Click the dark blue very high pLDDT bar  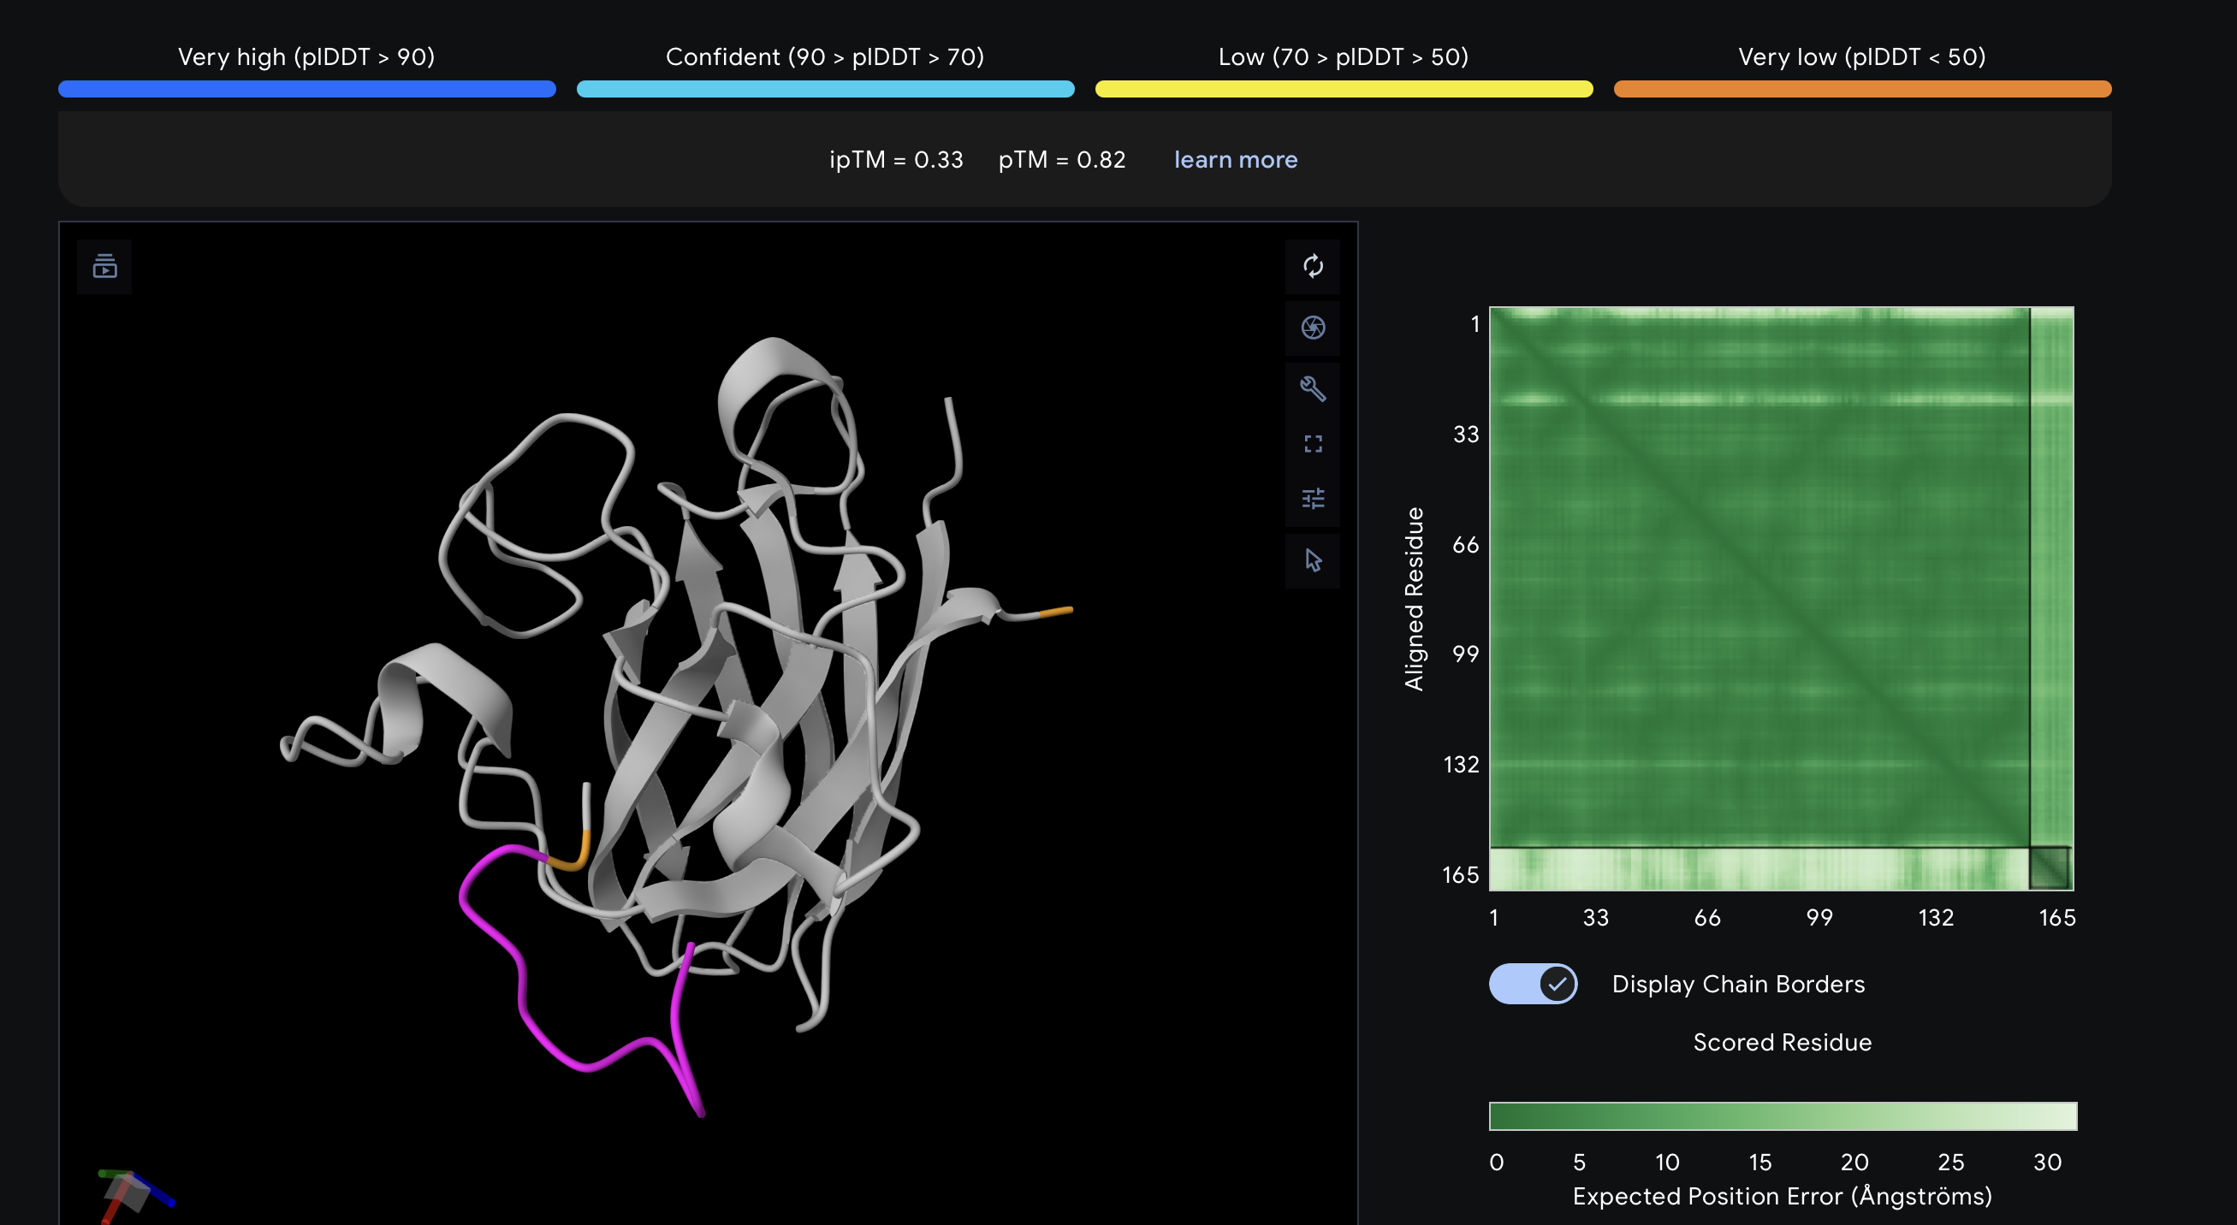tap(306, 89)
